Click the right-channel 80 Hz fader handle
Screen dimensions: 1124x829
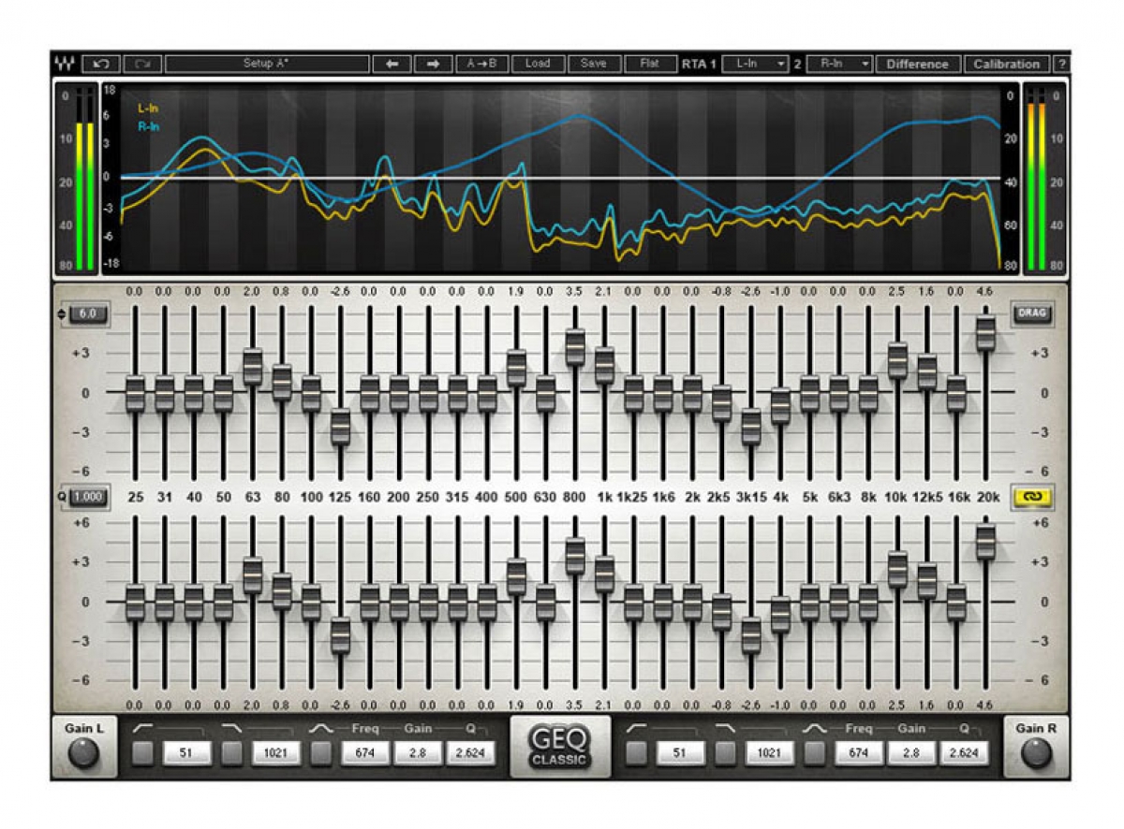click(282, 591)
